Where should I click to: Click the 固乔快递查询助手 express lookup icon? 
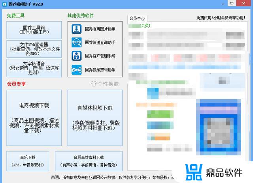tap(76, 42)
